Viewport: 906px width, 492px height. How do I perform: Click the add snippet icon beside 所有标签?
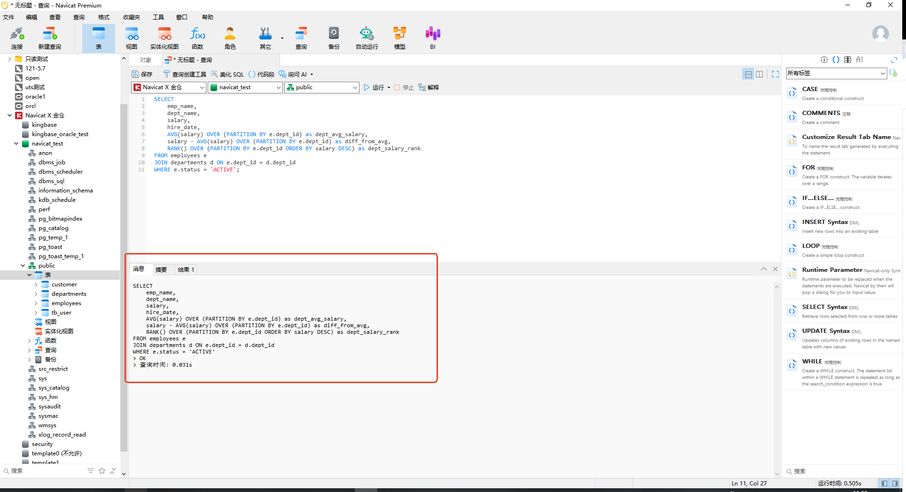click(x=893, y=73)
